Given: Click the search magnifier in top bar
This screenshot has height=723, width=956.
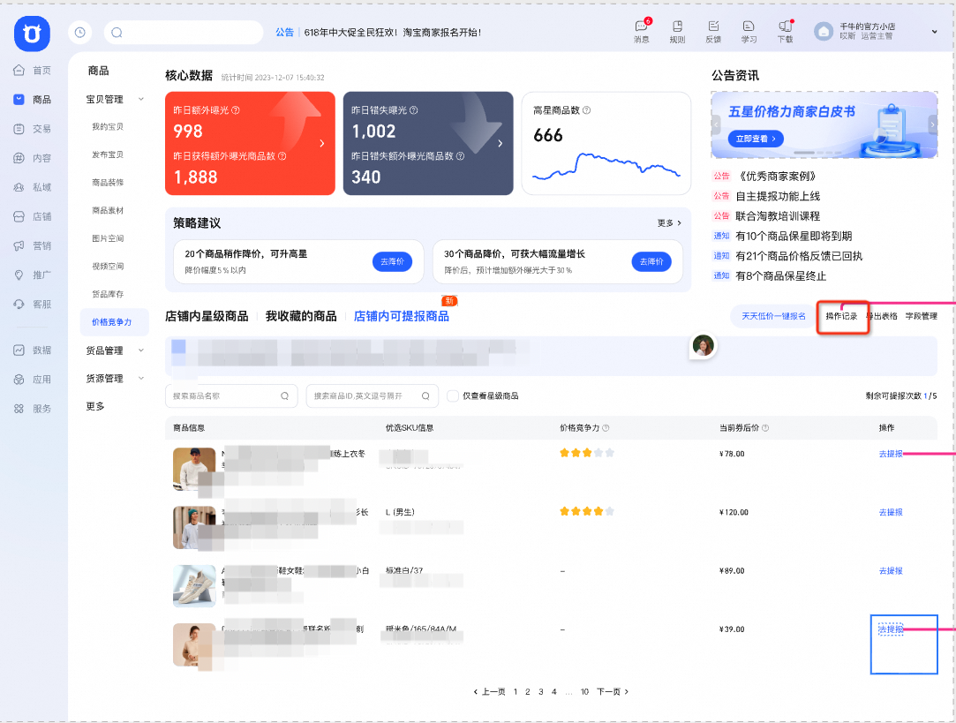Looking at the screenshot, I should [117, 33].
